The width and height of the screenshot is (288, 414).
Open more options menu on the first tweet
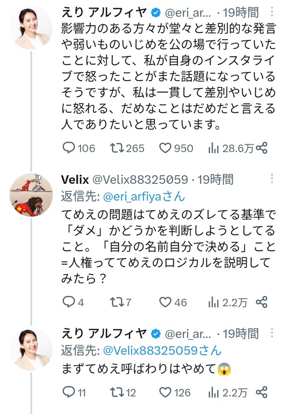[272, 12]
